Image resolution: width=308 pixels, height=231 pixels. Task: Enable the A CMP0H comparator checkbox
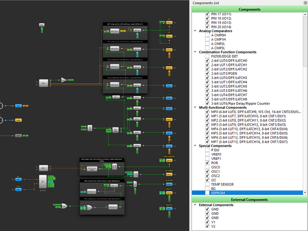tap(208, 35)
